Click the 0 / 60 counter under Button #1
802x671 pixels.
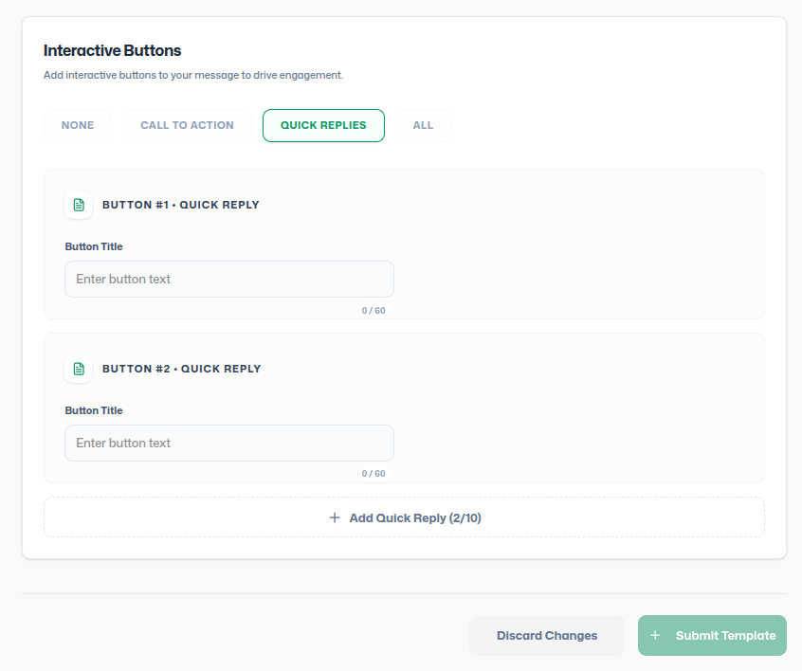[x=374, y=311]
